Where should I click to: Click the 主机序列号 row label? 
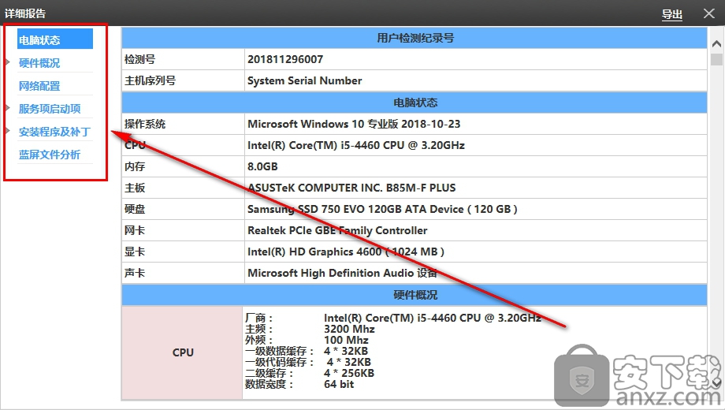[151, 80]
